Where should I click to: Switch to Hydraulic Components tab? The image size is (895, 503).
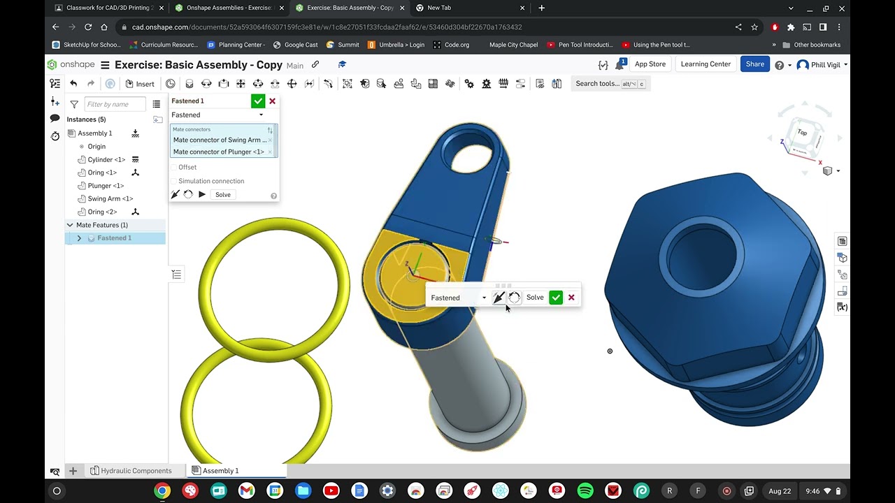[130, 471]
